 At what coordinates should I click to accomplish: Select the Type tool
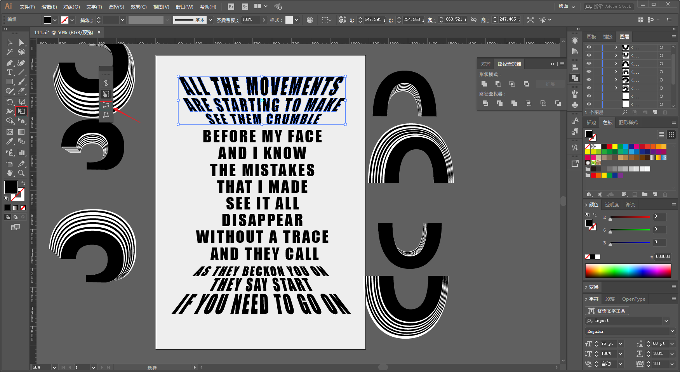10,73
